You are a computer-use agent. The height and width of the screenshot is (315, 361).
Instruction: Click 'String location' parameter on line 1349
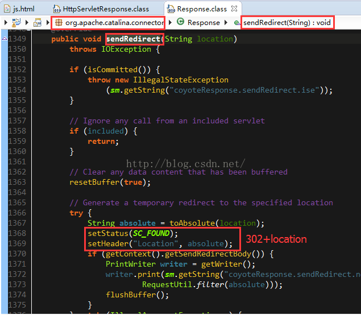pos(199,39)
